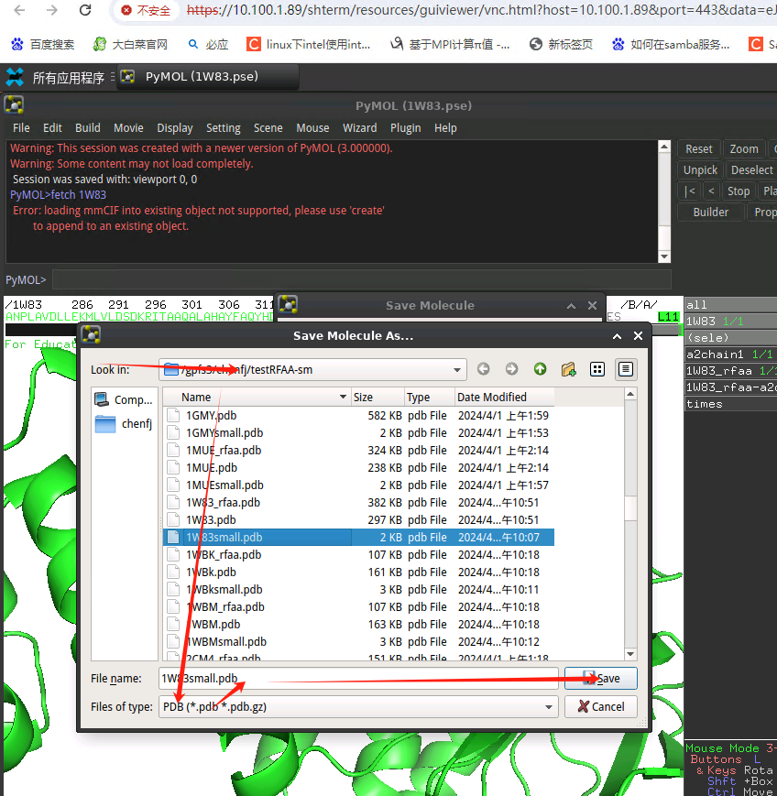Click the Save button
The height and width of the screenshot is (796, 777).
[600, 679]
